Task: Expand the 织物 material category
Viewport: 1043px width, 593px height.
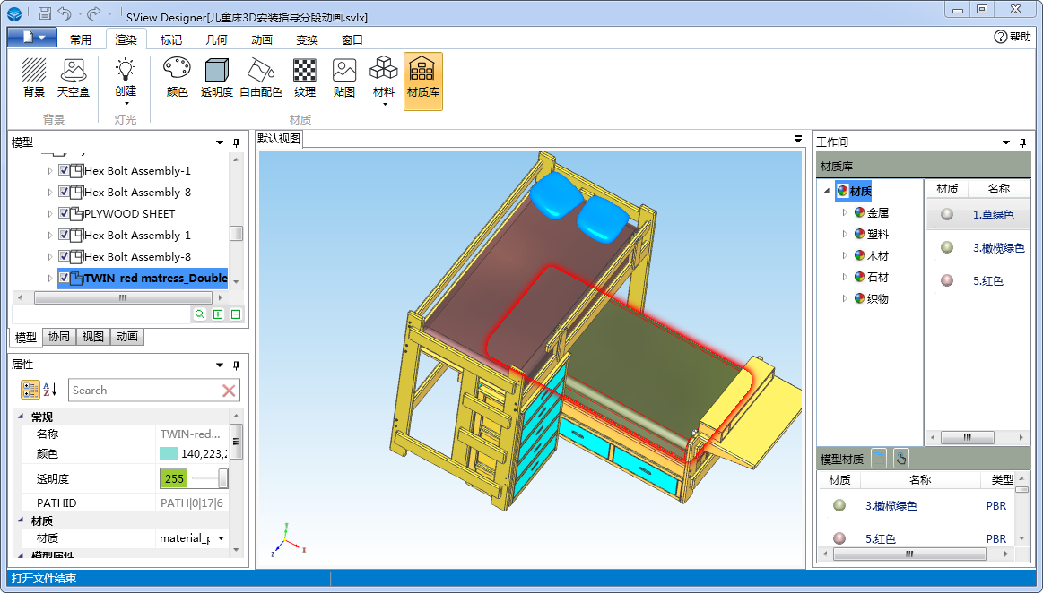Action: [x=845, y=298]
